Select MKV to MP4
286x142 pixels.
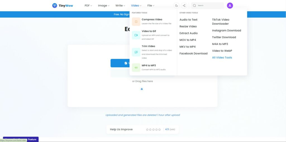(187, 47)
